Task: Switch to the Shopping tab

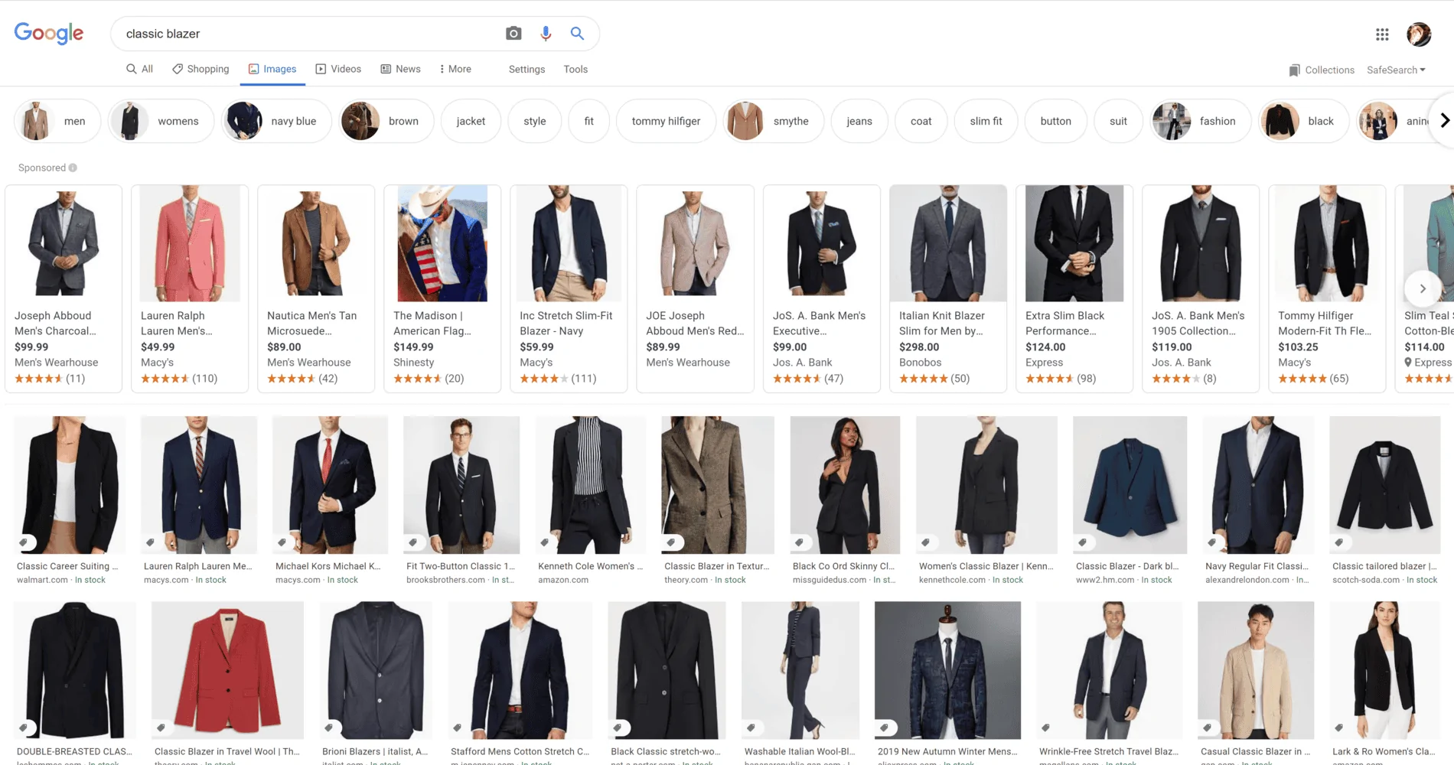Action: click(x=200, y=69)
